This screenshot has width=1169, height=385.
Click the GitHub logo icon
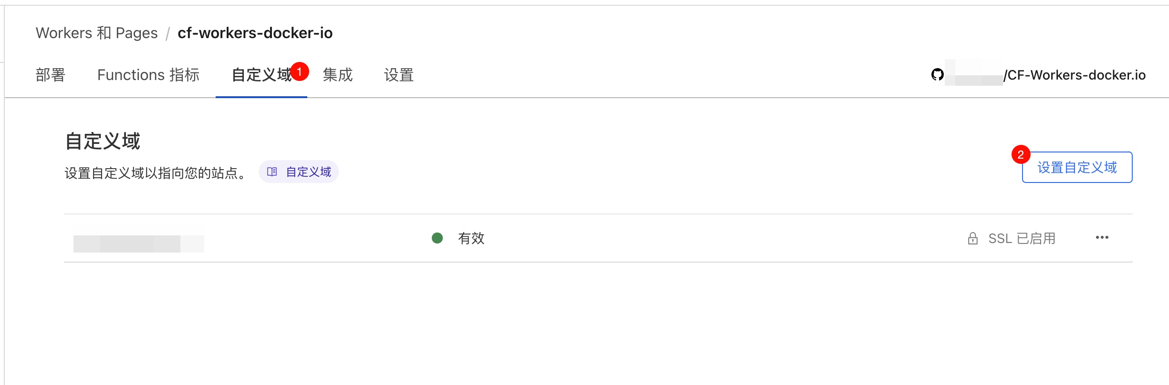pos(937,75)
